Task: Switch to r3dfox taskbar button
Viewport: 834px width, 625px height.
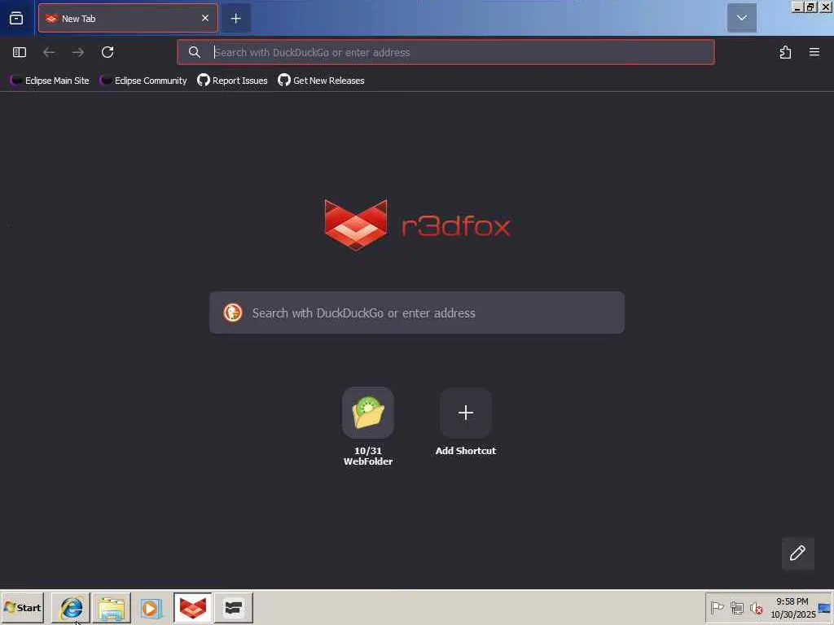Action: (192, 607)
